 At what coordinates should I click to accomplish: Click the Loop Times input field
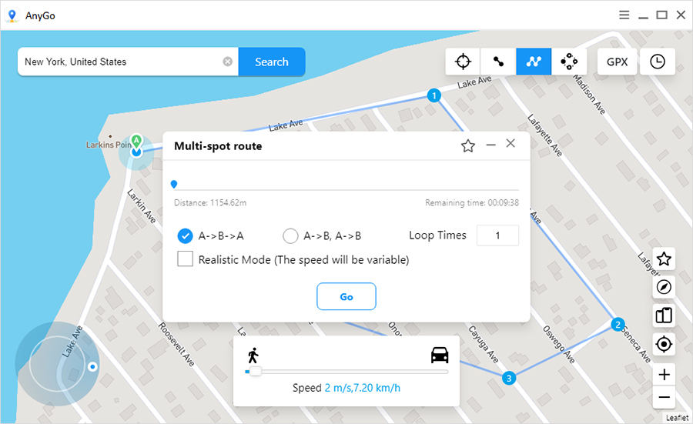497,235
